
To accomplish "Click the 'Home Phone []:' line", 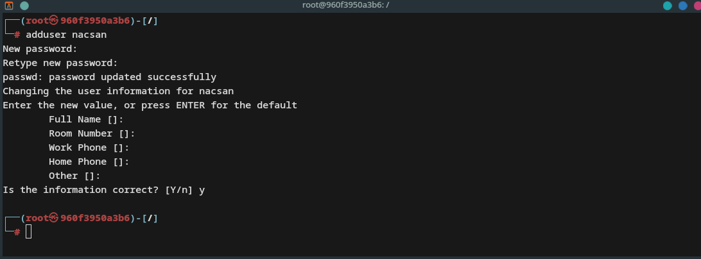I will click(x=89, y=162).
